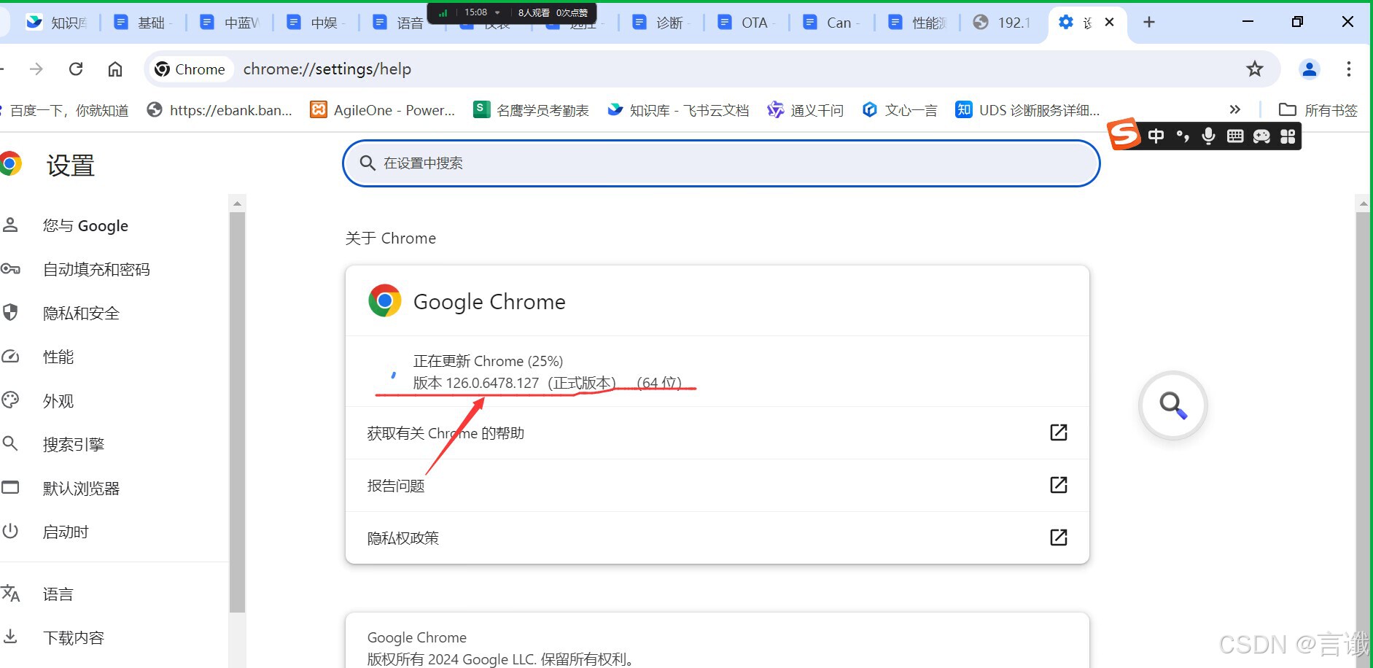Click the main page scrollbar up arrow
Viewport: 1373px width, 668px height.
tap(1363, 204)
